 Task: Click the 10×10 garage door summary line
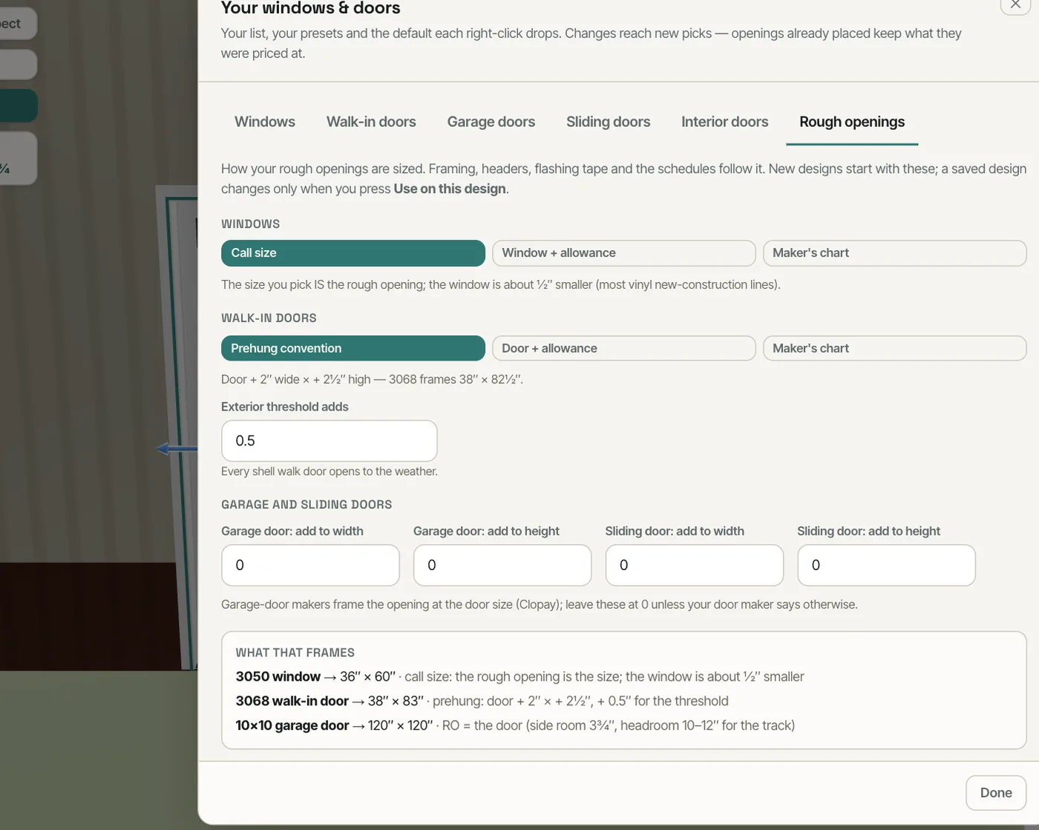tap(515, 725)
